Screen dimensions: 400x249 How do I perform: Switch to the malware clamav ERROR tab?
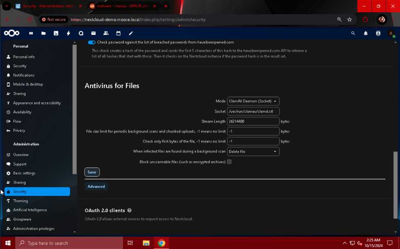(123, 6)
